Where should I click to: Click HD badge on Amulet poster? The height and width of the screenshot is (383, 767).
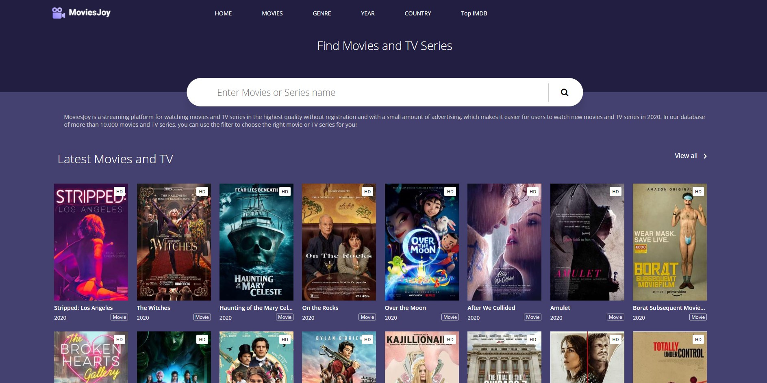(615, 192)
